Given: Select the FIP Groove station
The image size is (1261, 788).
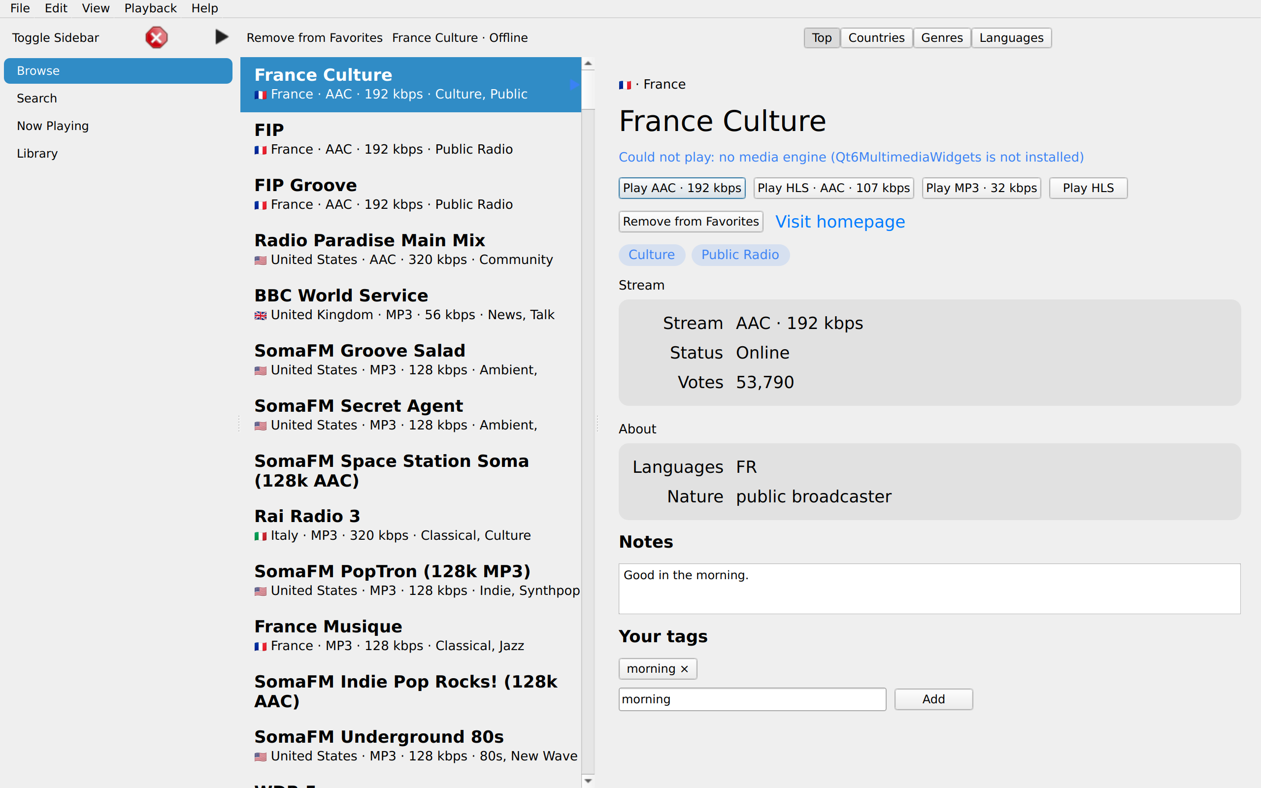Looking at the screenshot, I should [410, 195].
